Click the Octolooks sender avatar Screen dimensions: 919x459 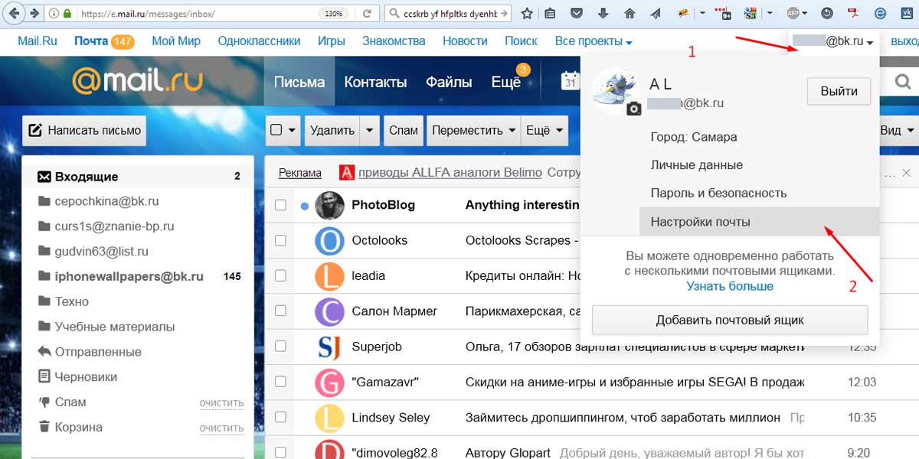pos(329,241)
